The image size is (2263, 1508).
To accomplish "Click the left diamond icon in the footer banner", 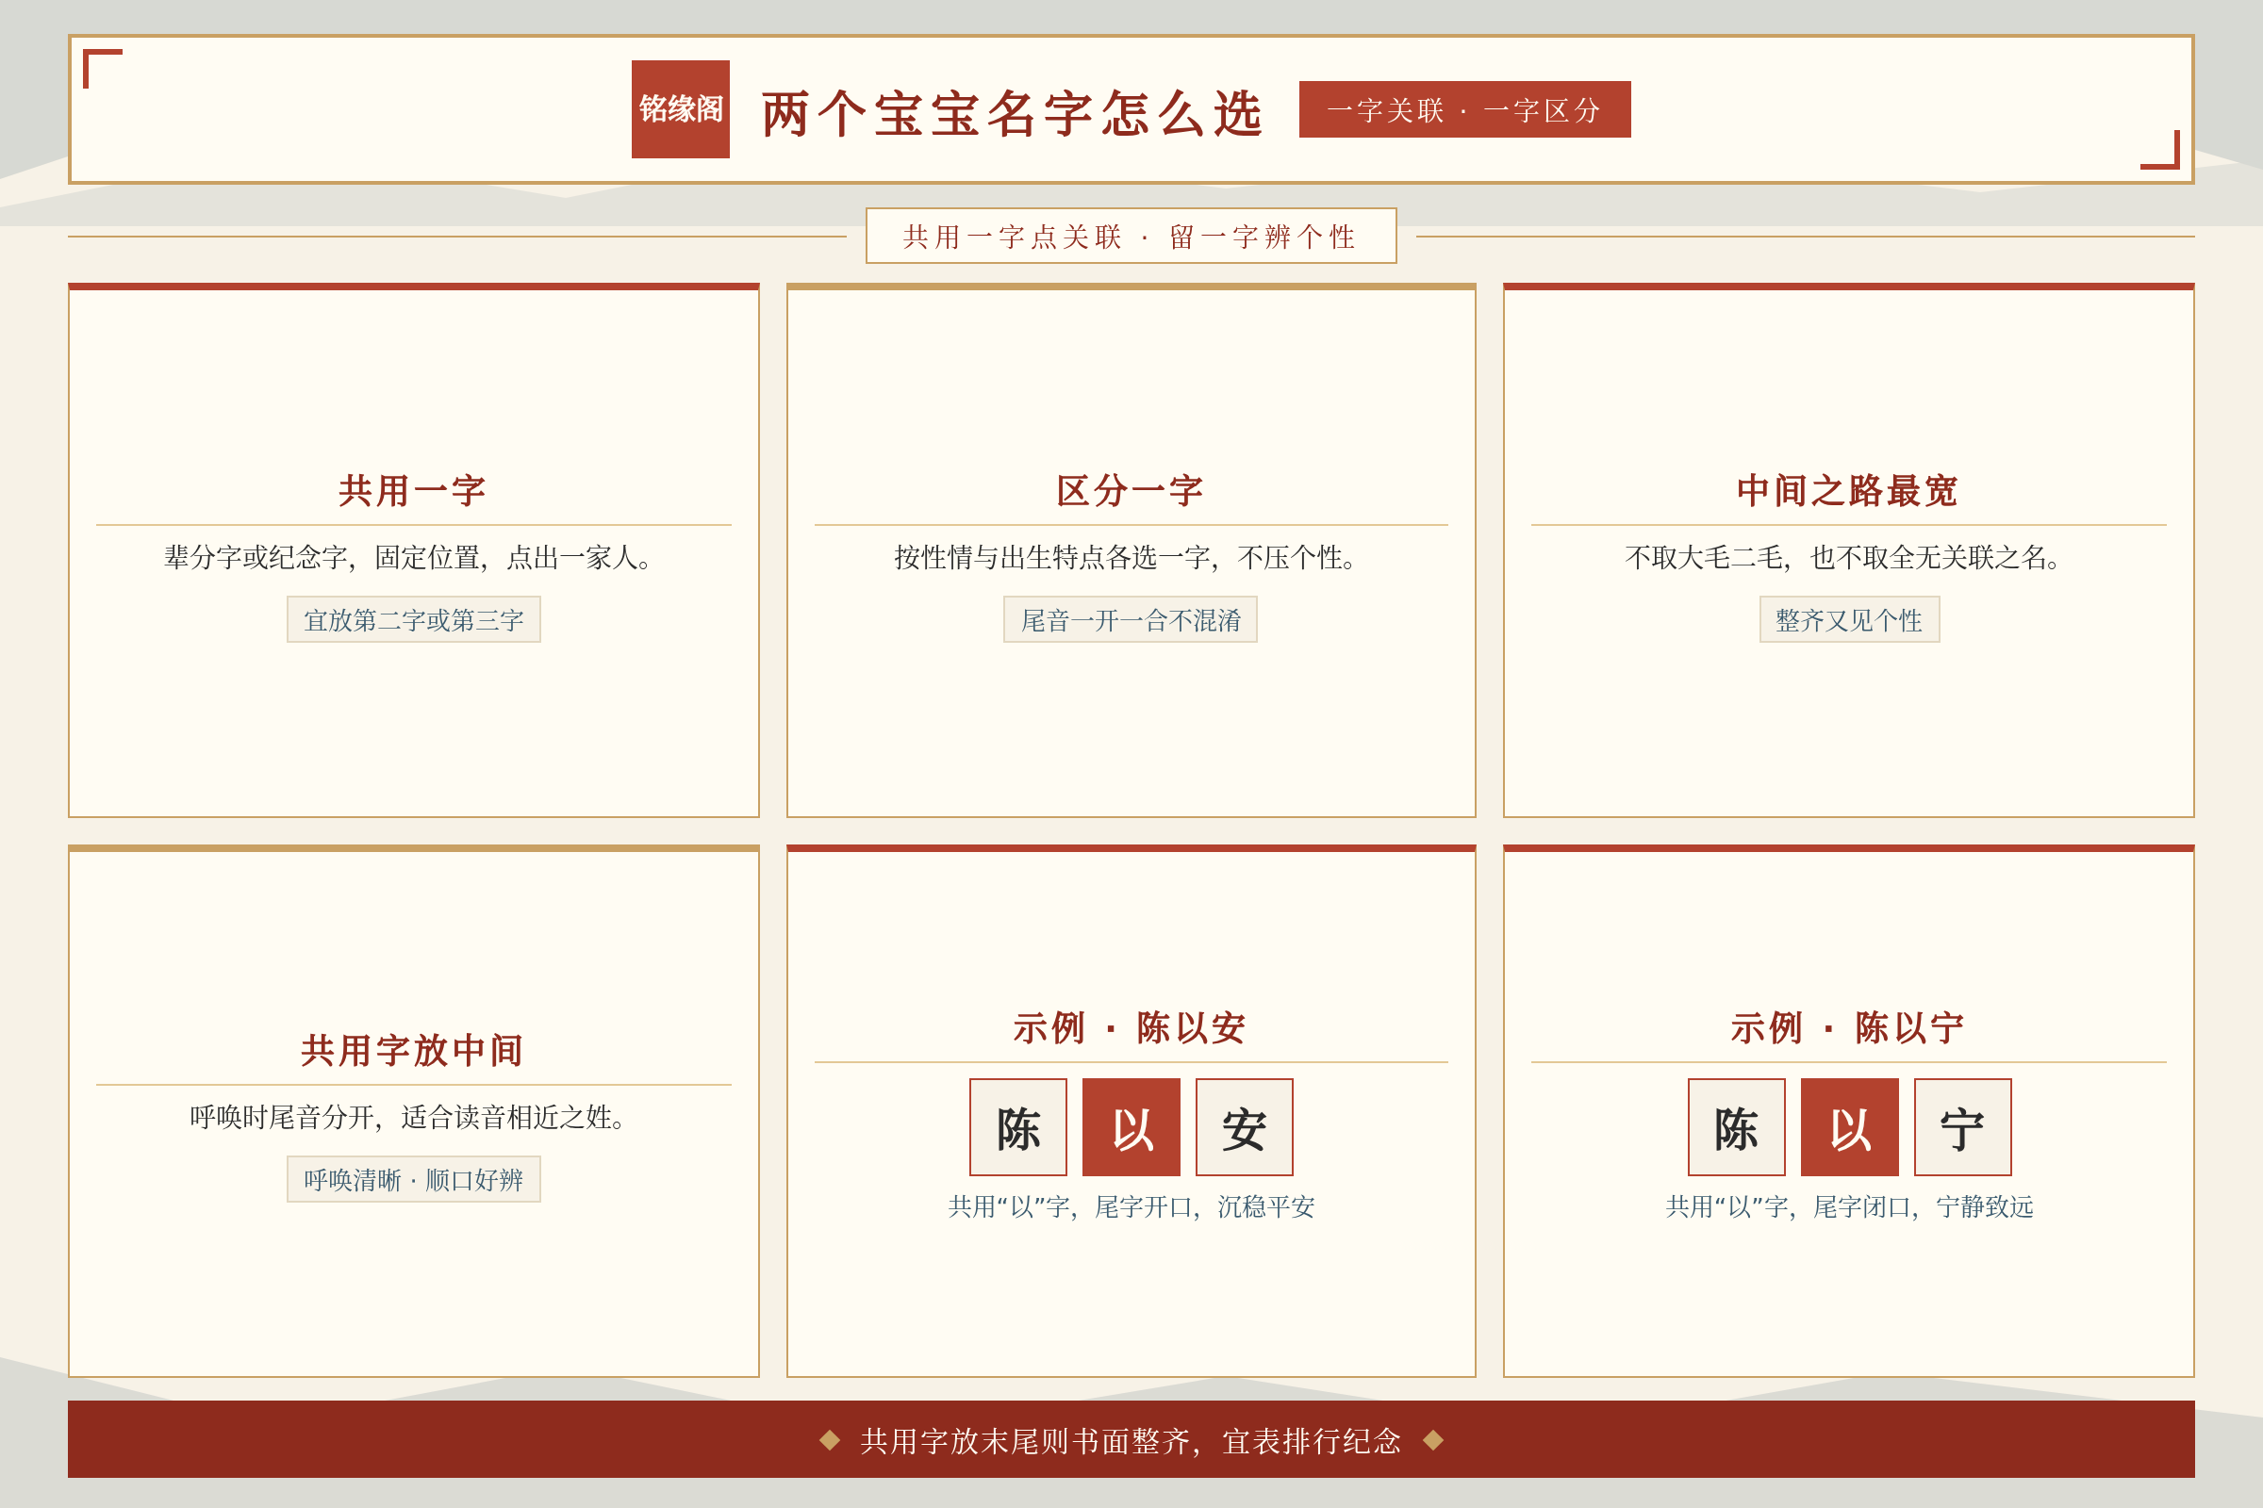I will click(x=830, y=1440).
